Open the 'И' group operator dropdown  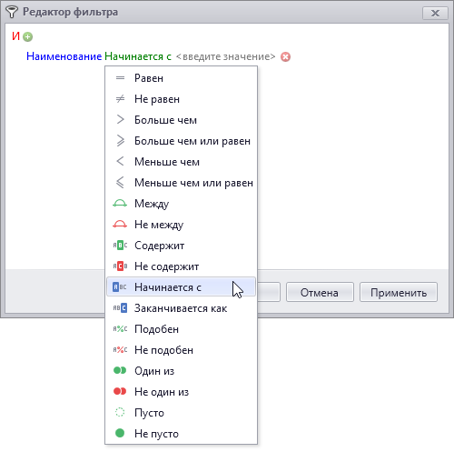click(x=15, y=36)
